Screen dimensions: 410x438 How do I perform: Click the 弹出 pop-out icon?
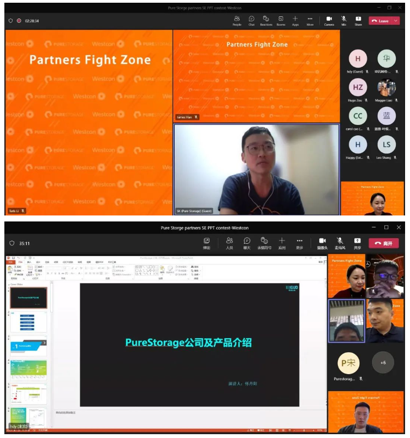click(x=206, y=243)
